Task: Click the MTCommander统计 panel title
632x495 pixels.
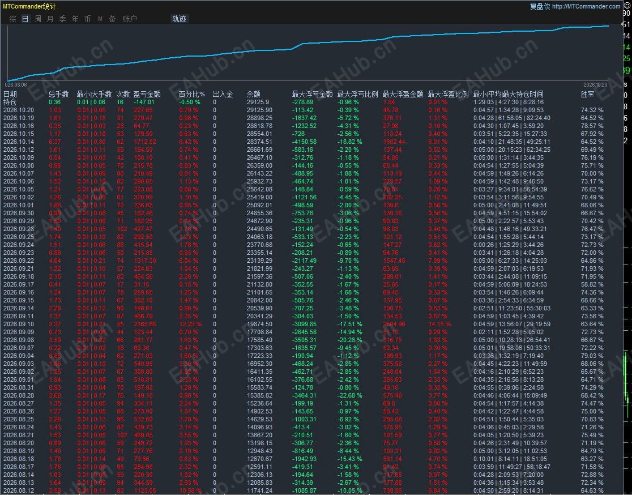Action: click(29, 6)
